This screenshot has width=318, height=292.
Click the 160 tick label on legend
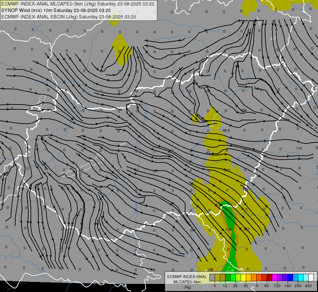287,286
